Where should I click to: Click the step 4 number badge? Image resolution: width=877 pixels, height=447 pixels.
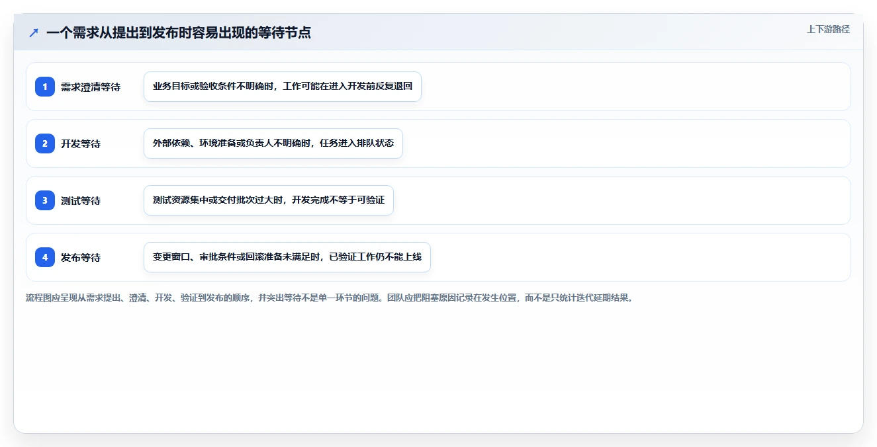45,257
